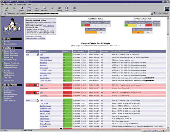Reload the page using the Reload icon

(22, 9)
